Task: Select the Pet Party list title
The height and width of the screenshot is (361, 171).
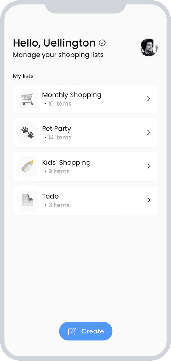Action: click(x=57, y=129)
